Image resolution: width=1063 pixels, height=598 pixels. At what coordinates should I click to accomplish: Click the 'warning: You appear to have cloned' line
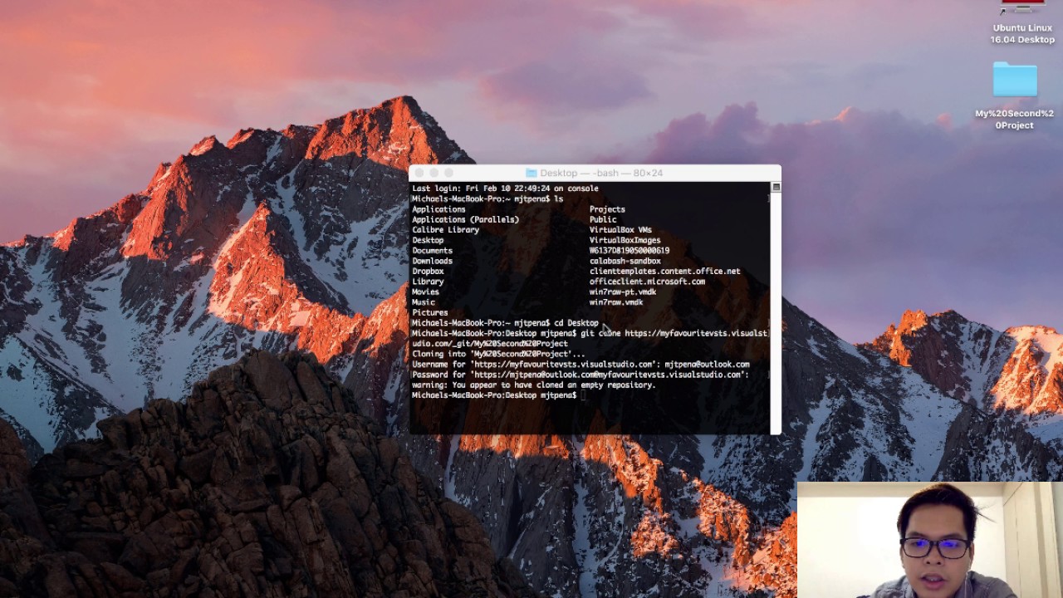tap(534, 385)
